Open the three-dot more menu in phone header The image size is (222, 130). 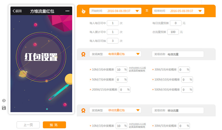click(x=67, y=11)
